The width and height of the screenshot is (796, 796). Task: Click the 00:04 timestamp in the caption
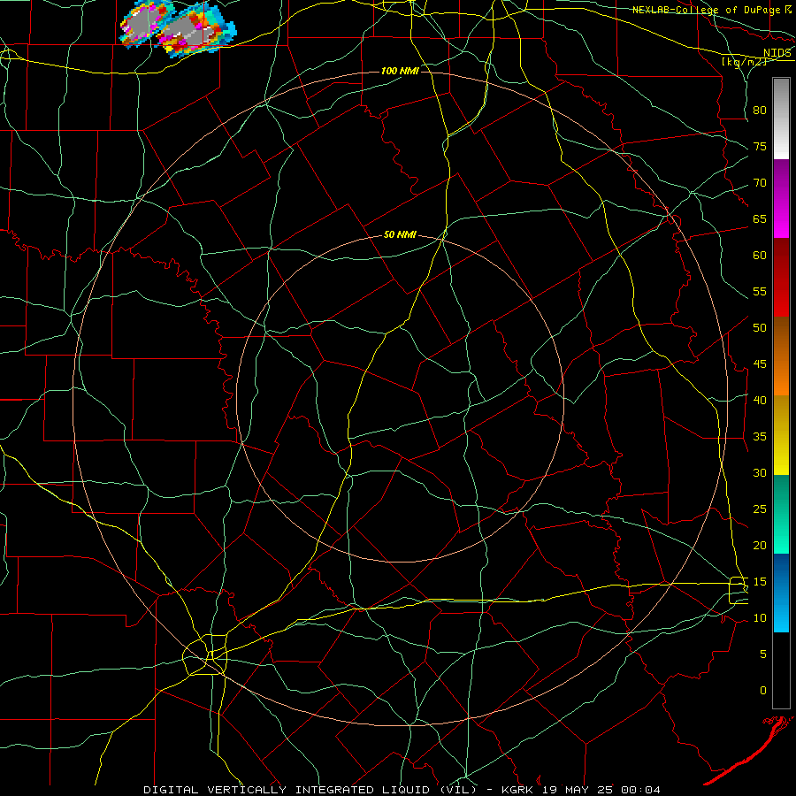[x=640, y=790]
